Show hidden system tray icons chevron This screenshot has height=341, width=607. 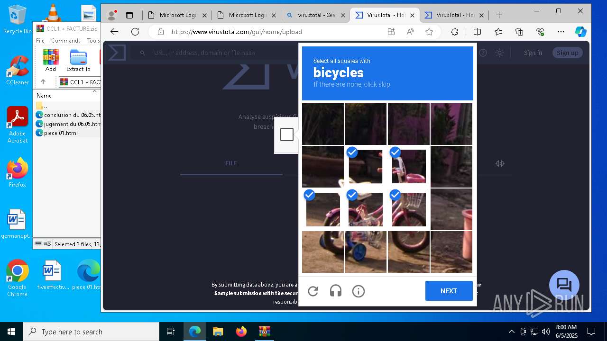click(x=511, y=332)
